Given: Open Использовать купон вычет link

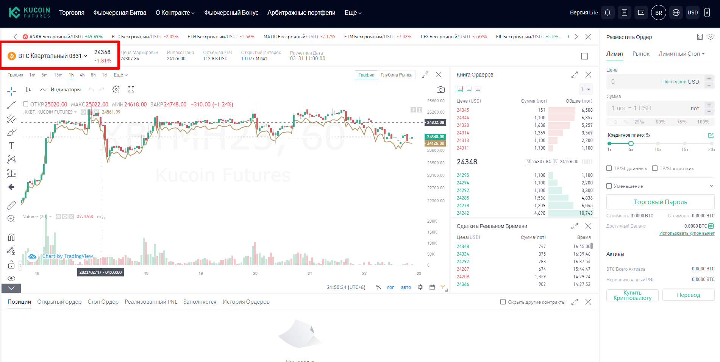Looking at the screenshot, I should pyautogui.click(x=687, y=233).
